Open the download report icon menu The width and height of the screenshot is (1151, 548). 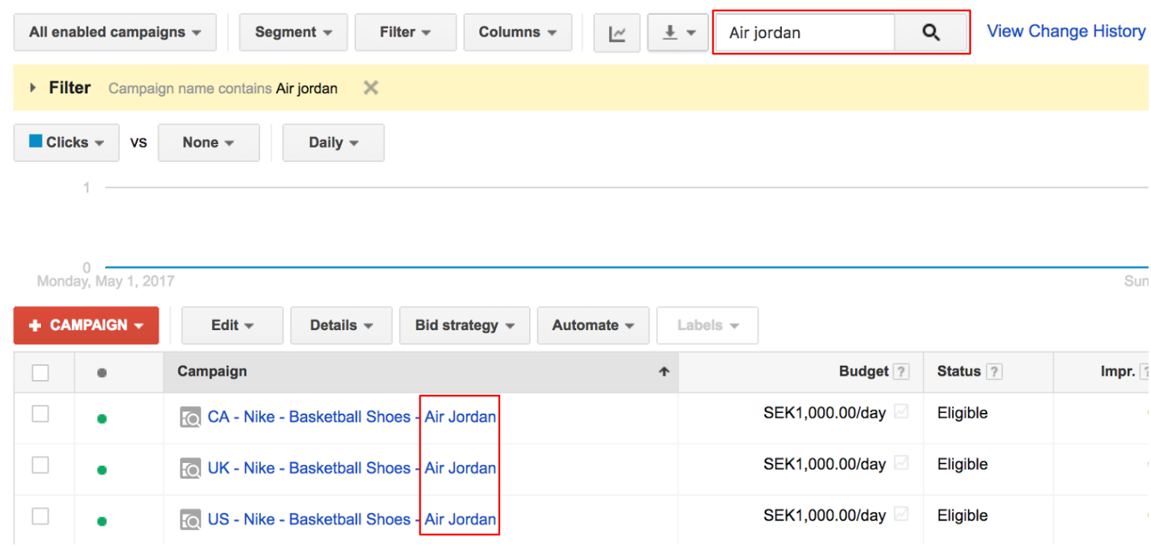point(677,33)
